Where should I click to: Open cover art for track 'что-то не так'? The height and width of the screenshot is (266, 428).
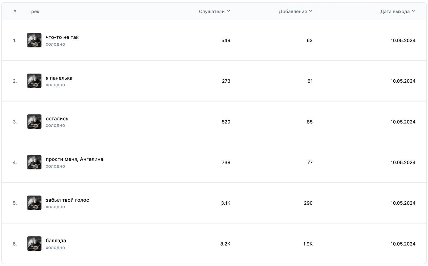(34, 40)
